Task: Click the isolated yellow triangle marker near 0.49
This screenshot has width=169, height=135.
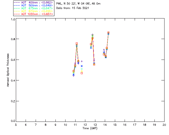Action: point(82,71)
